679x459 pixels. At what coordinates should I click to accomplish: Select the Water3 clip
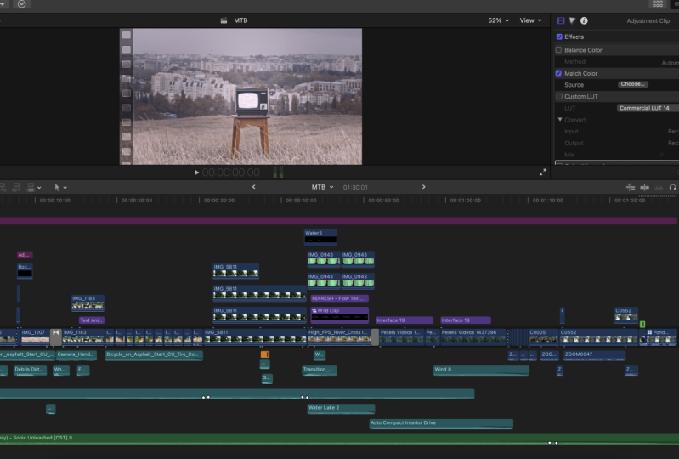pos(320,237)
